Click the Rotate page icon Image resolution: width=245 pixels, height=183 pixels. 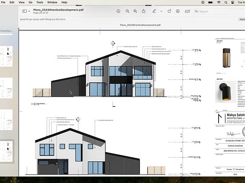click(169, 11)
